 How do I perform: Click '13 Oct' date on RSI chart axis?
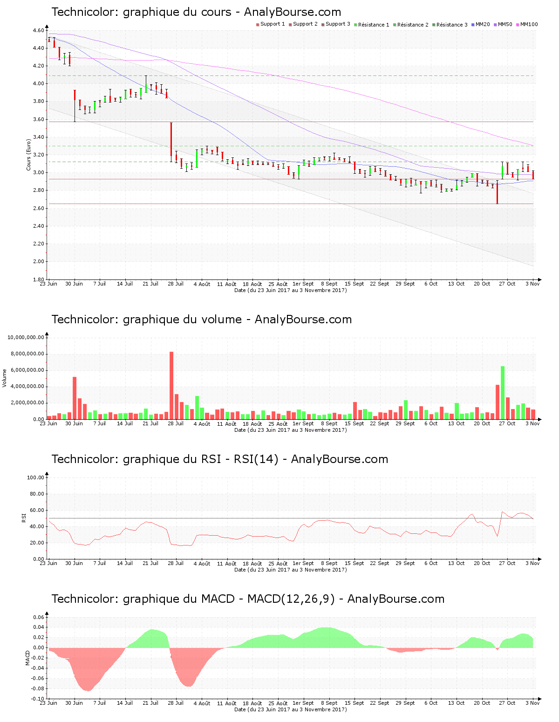(x=457, y=563)
